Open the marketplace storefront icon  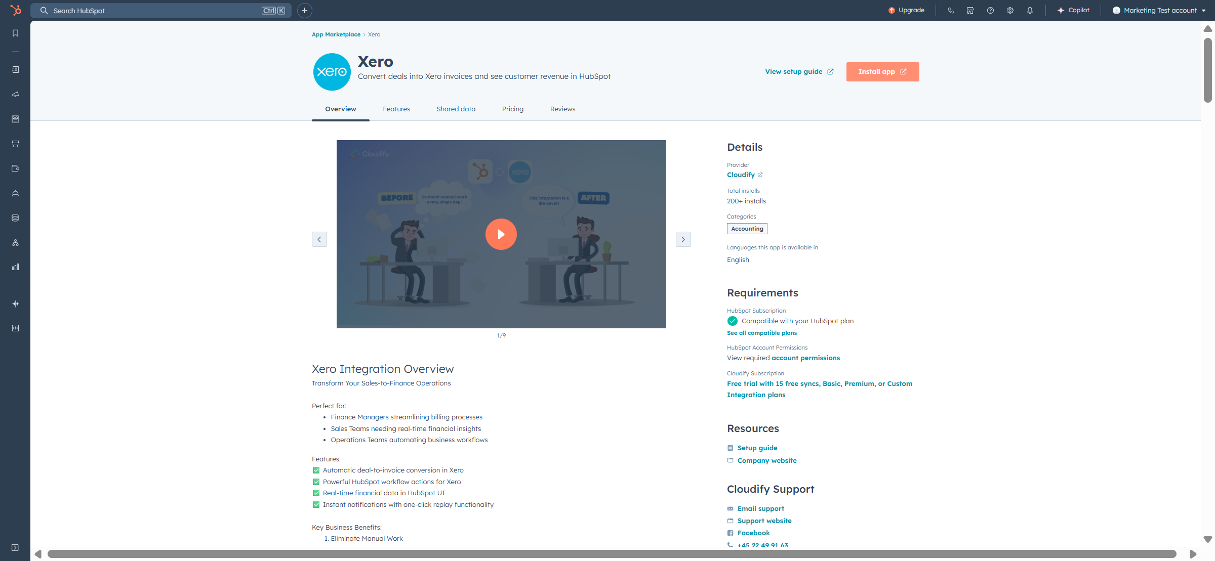pos(970,11)
